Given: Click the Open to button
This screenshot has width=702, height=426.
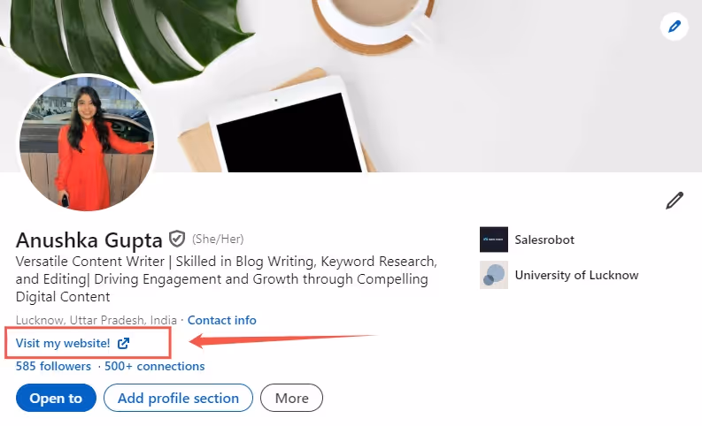Looking at the screenshot, I should click(56, 398).
